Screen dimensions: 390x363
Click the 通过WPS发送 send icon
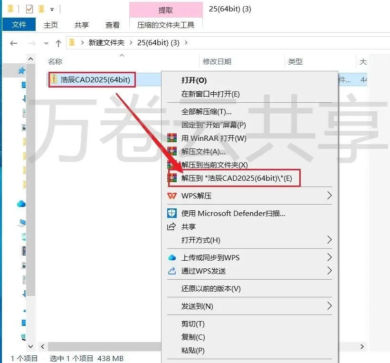click(172, 271)
